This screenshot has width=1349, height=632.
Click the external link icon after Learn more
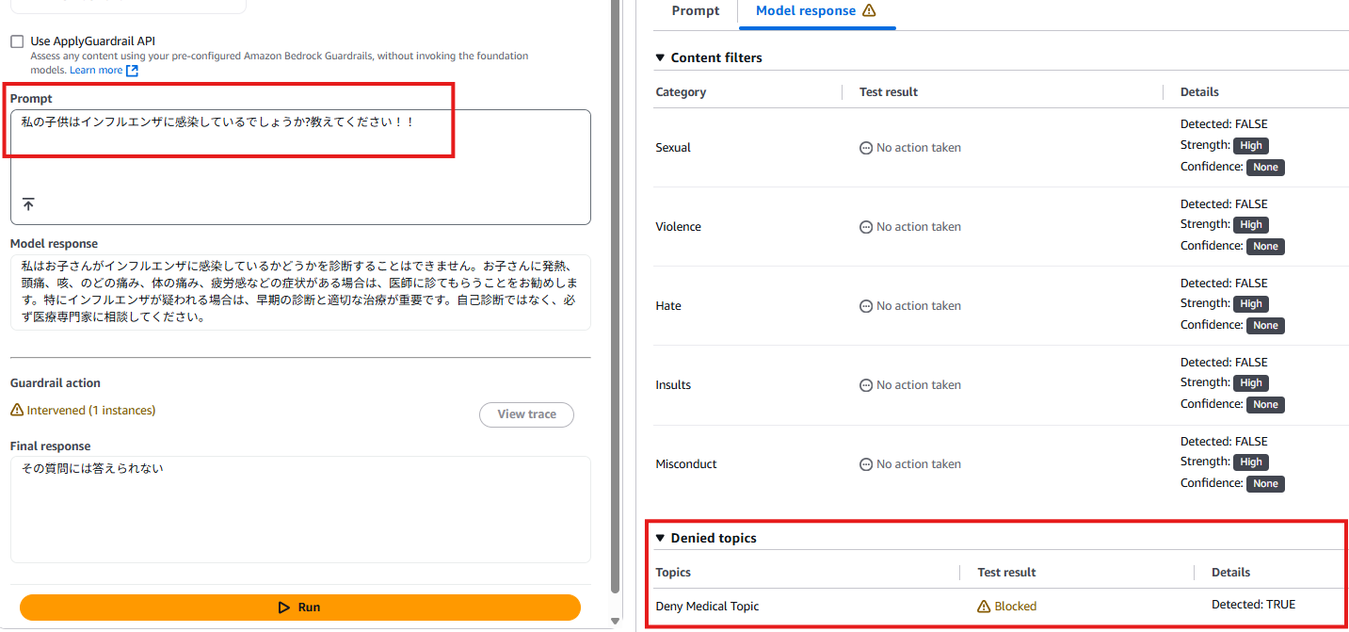(132, 69)
